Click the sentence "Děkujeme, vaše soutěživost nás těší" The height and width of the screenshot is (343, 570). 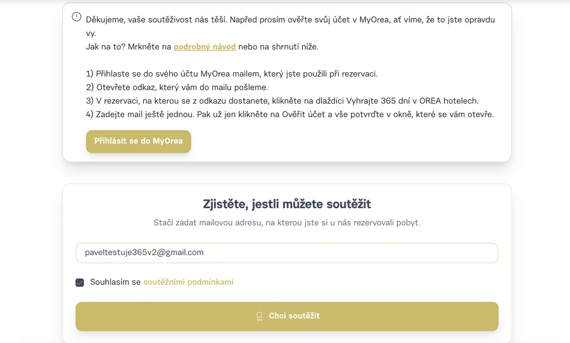156,20
